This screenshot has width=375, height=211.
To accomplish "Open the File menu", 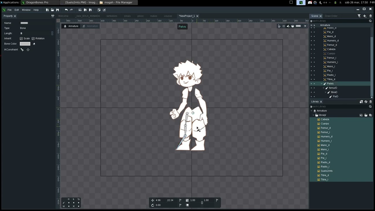I will tap(9, 10).
